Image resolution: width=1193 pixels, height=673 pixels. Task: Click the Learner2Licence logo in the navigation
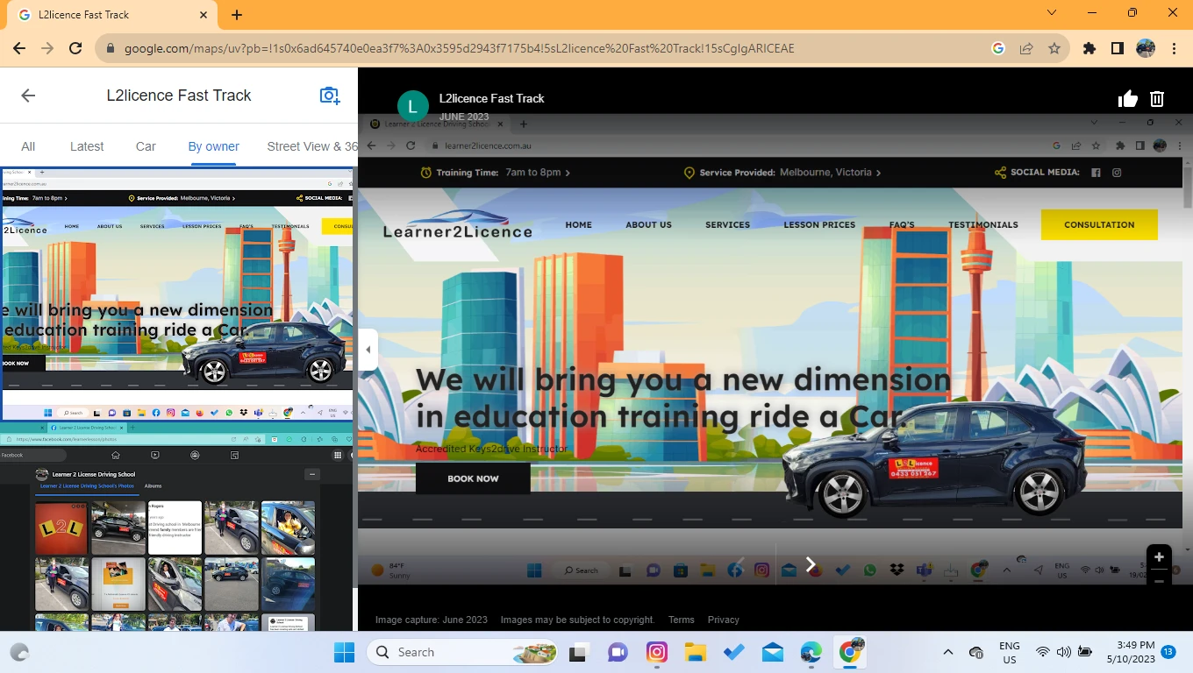(457, 224)
